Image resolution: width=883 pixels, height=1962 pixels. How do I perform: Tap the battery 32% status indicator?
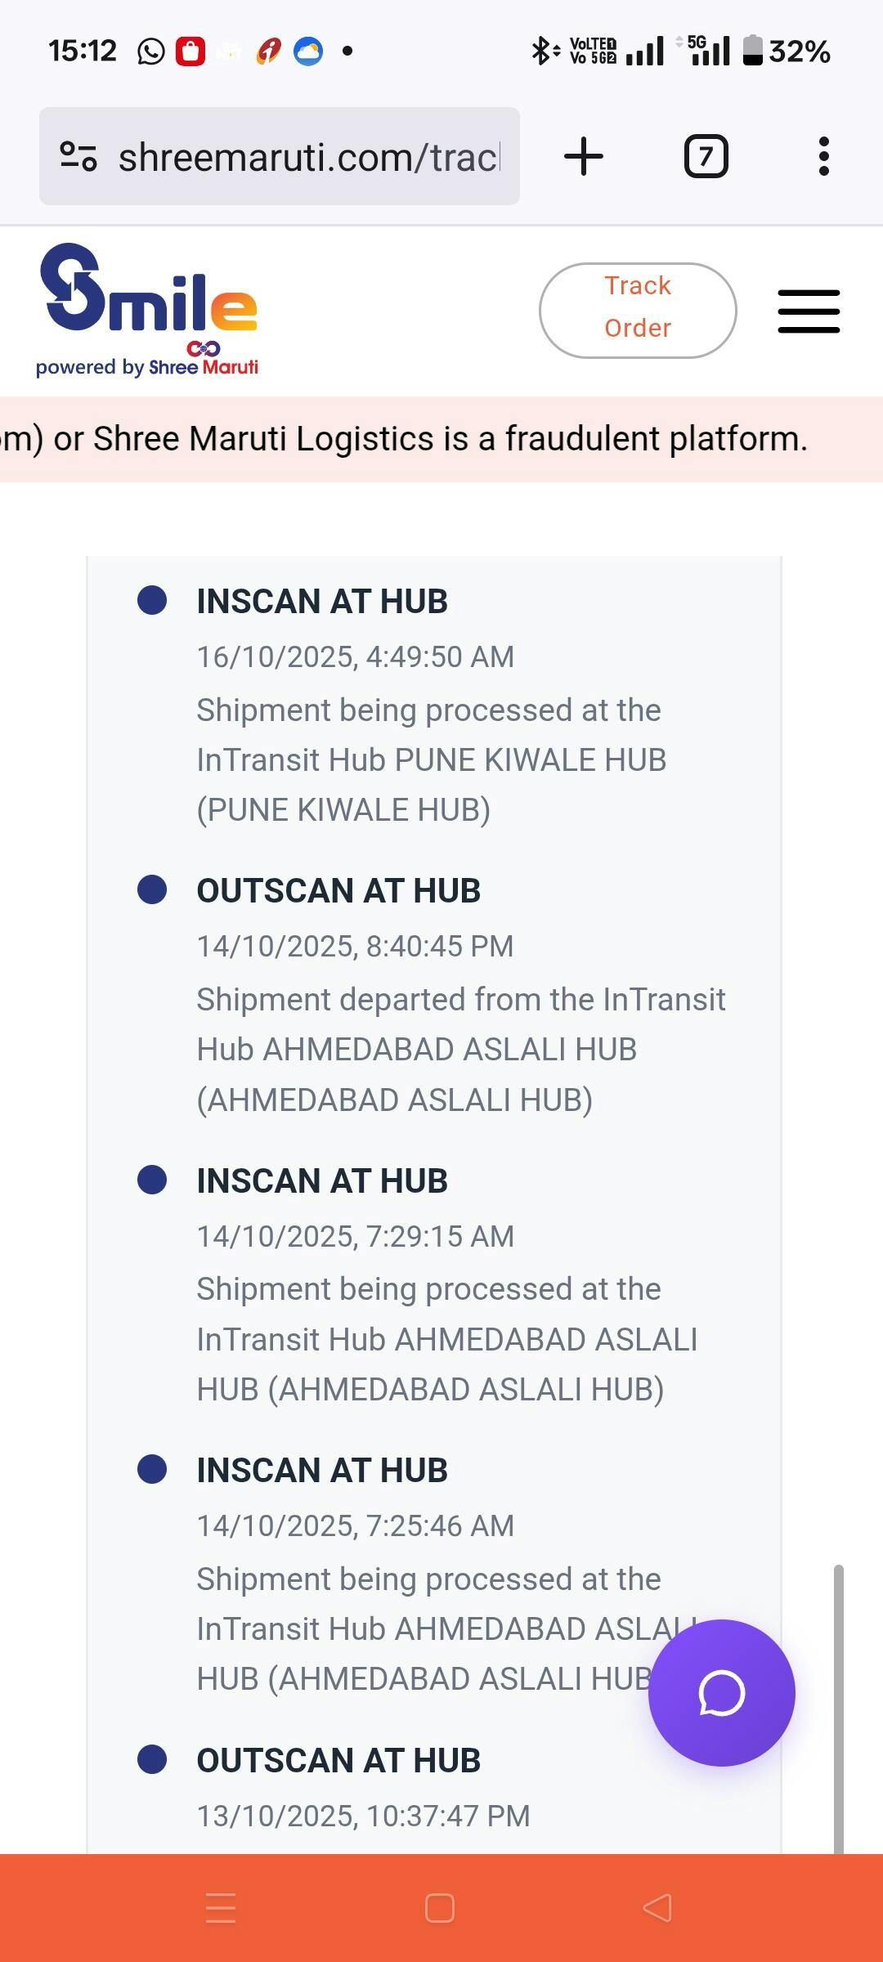click(787, 52)
